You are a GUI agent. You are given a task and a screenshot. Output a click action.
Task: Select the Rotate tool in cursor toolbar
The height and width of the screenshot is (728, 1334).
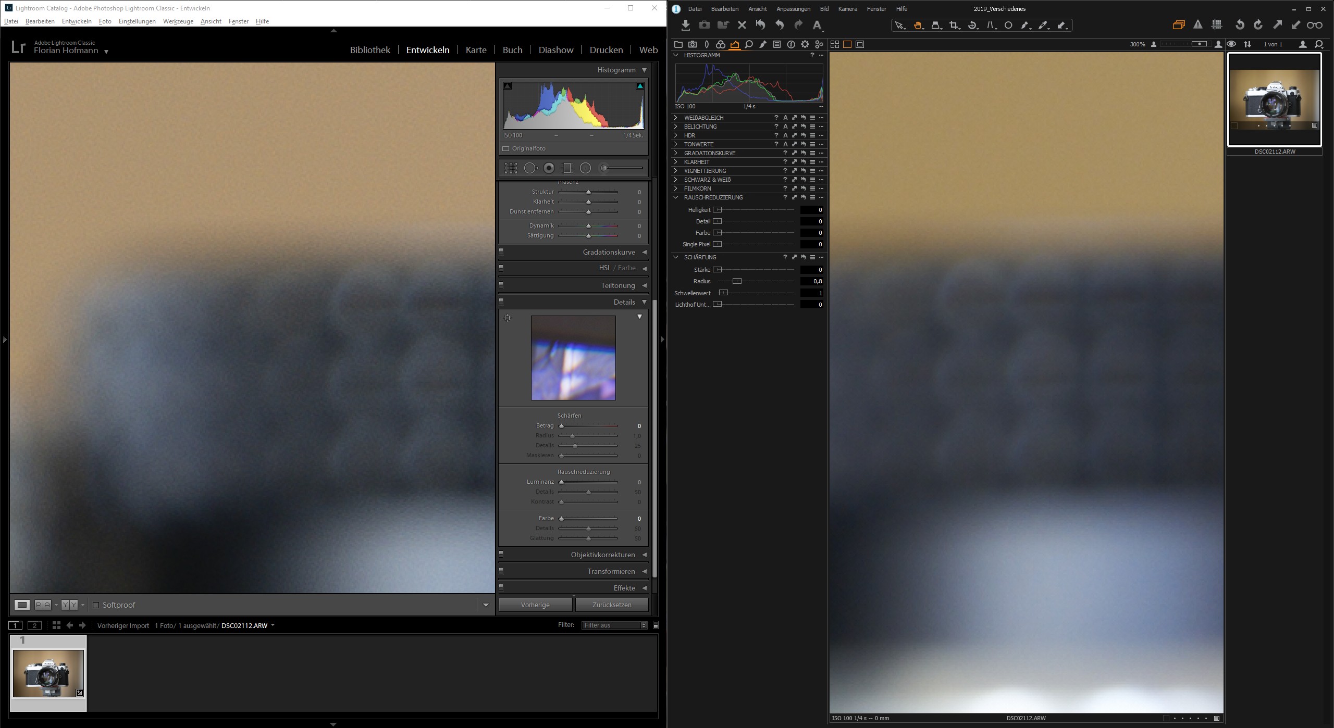pyautogui.click(x=972, y=25)
